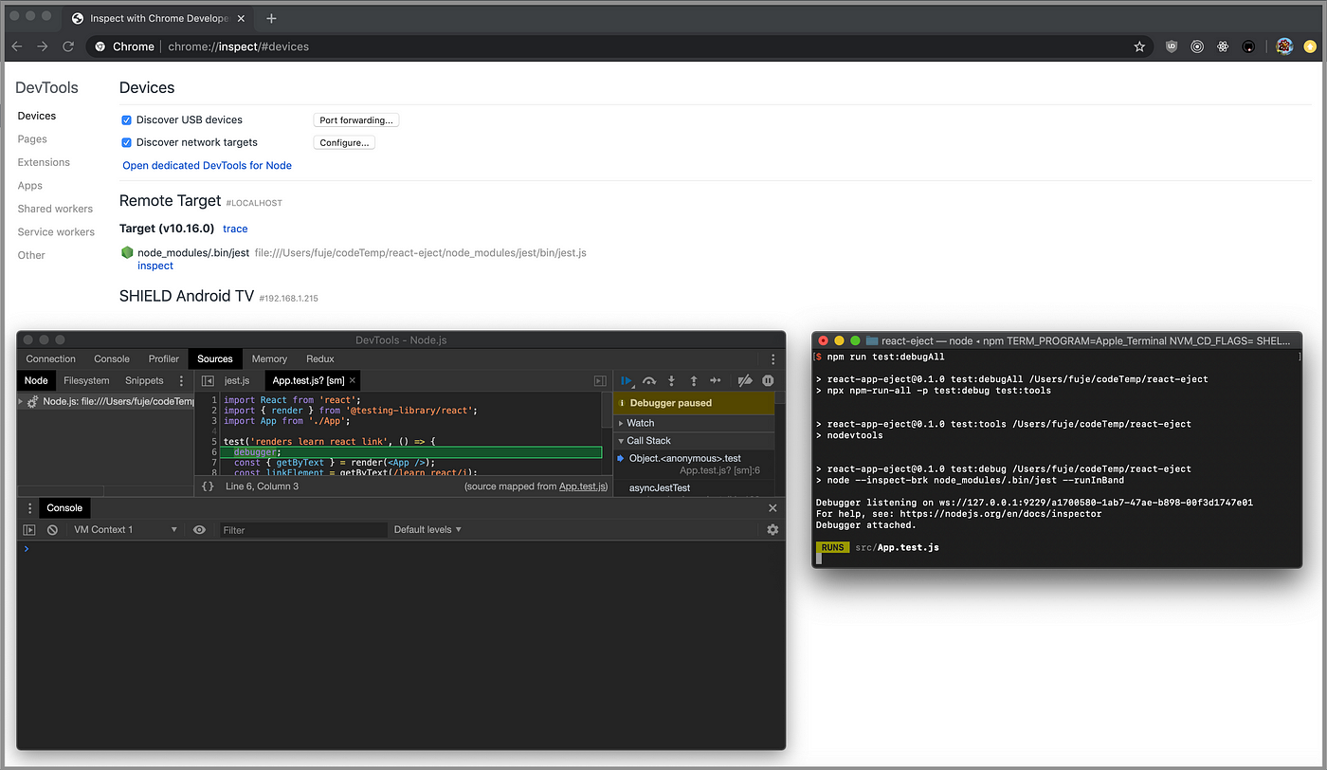Expand the Node.js file tree item
The width and height of the screenshot is (1327, 770).
pos(22,402)
